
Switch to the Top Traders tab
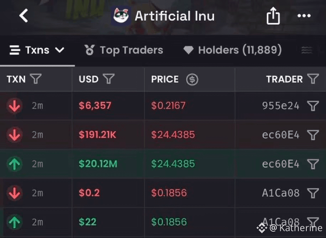(x=124, y=50)
